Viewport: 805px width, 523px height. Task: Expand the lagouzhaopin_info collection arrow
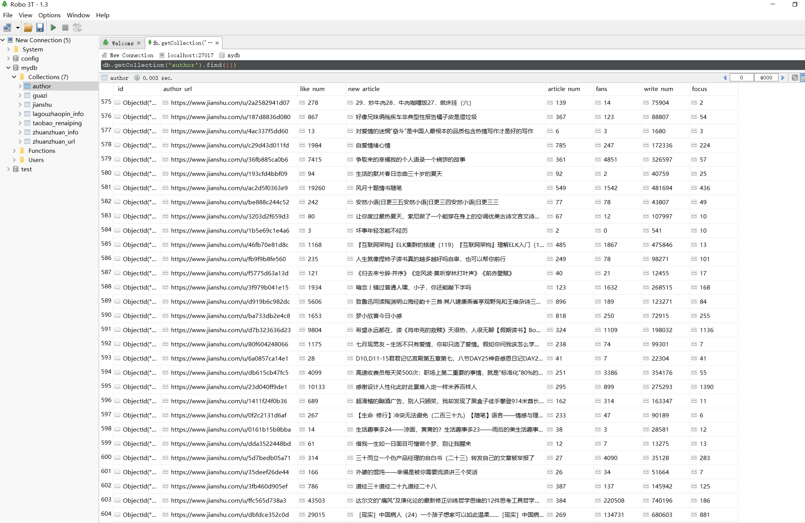pos(20,114)
